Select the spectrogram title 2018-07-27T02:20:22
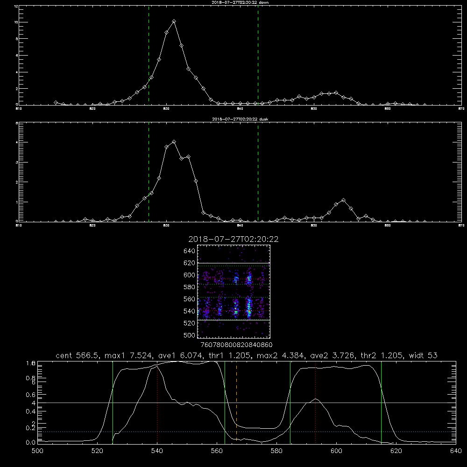Viewport: 467px width, 467px height. (x=233, y=239)
